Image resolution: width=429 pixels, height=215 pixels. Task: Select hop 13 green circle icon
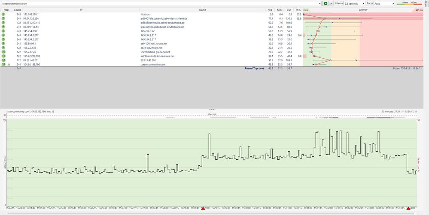coord(3,64)
